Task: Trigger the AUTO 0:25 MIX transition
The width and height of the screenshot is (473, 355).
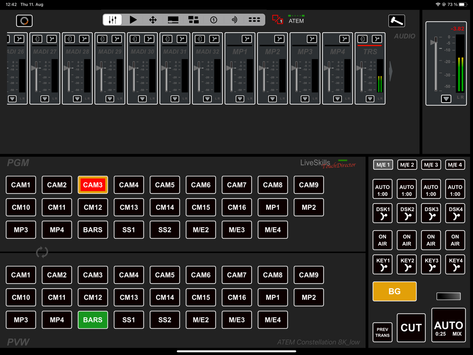Action: click(x=448, y=325)
